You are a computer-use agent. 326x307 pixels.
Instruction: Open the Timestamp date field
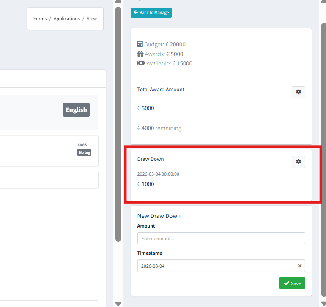pos(216,266)
